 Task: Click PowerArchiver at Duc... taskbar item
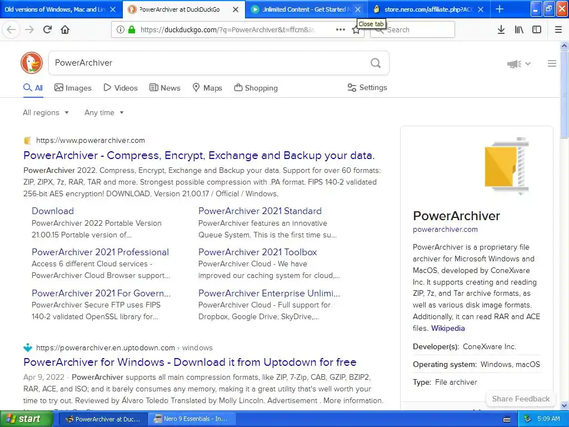tap(103, 419)
